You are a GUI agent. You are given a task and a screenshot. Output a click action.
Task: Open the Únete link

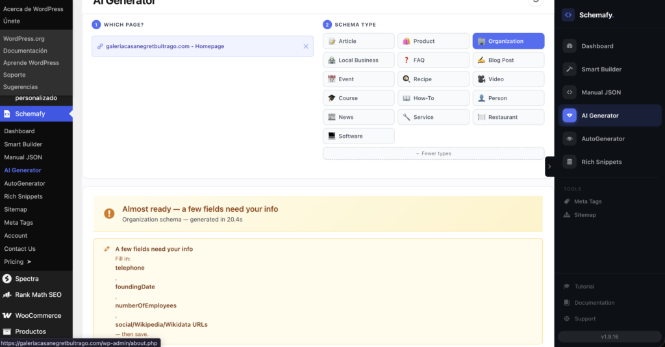pyautogui.click(x=12, y=21)
